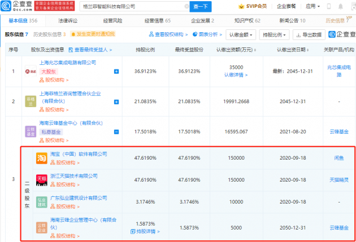356x242 pixels.
Task: Select 历史股东信息 sub-tab
Action: (49, 34)
